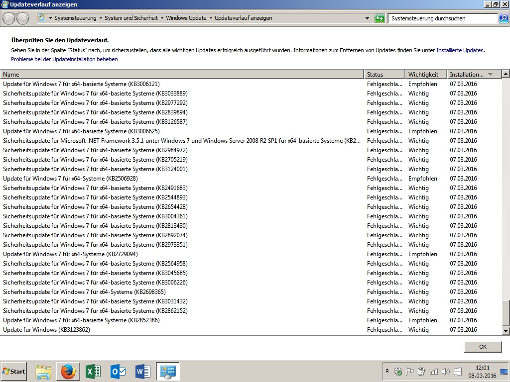Click Systemsteuerung breadcrumb
The image size is (510, 382).
click(x=75, y=18)
